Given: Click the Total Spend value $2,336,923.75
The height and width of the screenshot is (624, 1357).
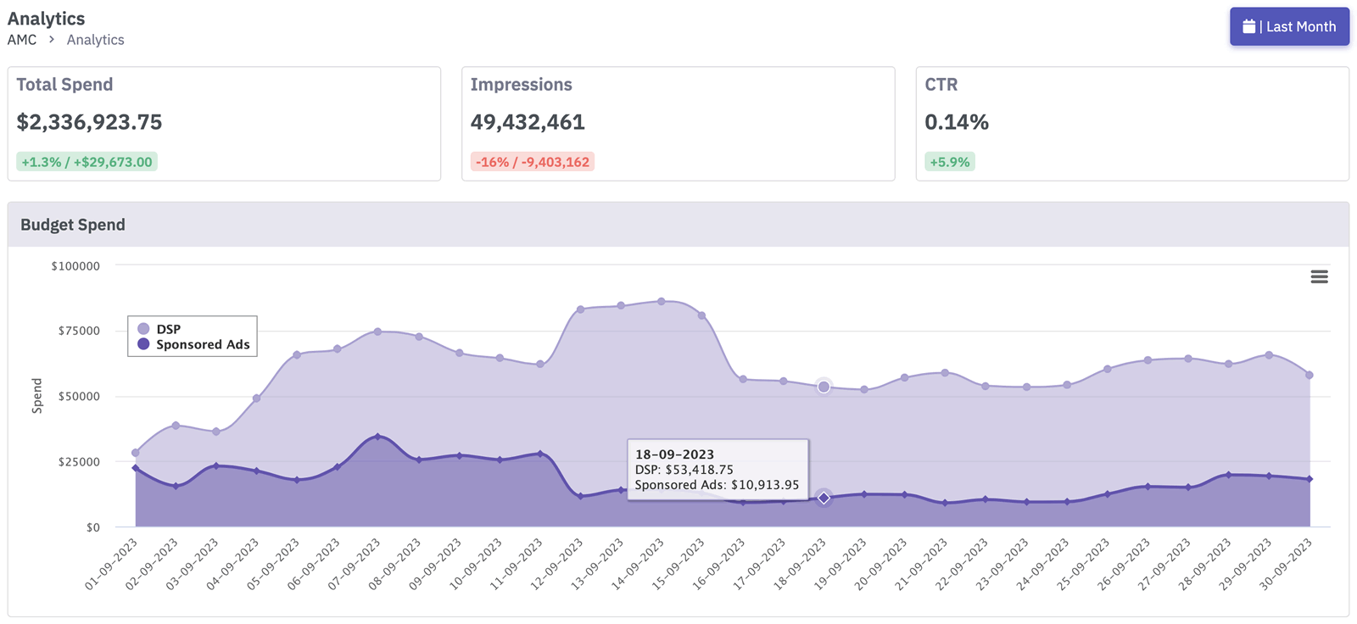Looking at the screenshot, I should 89,122.
